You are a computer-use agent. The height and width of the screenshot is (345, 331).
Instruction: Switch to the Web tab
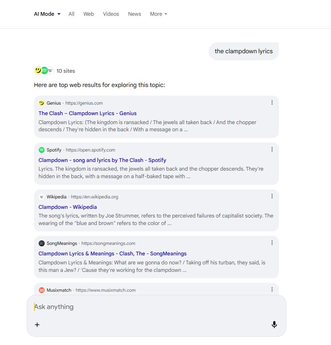[89, 14]
